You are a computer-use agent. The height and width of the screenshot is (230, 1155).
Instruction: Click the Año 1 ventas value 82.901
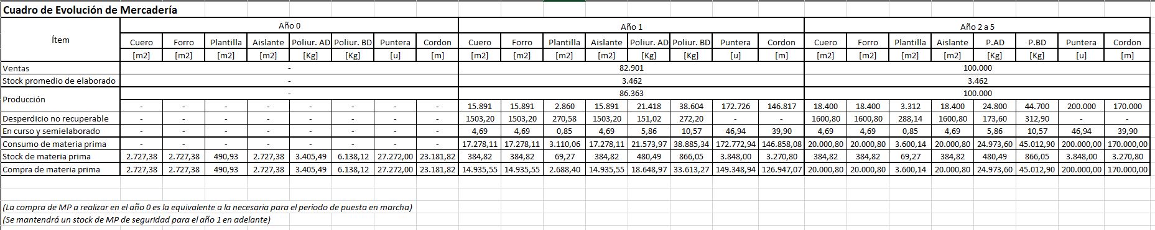[631, 68]
